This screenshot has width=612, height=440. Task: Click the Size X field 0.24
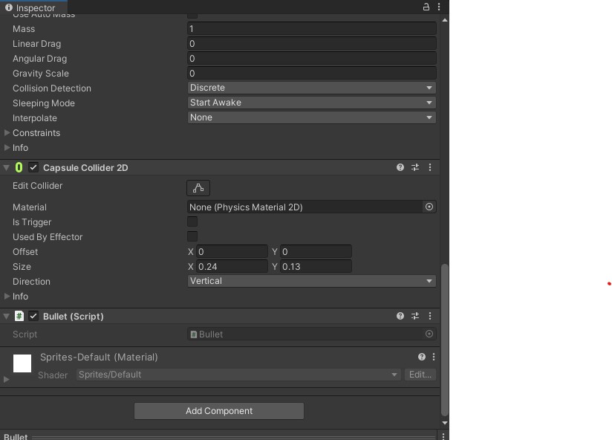tap(232, 267)
